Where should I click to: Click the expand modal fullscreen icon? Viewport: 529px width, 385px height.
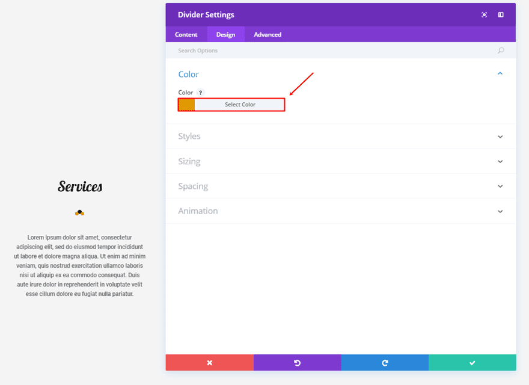coord(485,15)
